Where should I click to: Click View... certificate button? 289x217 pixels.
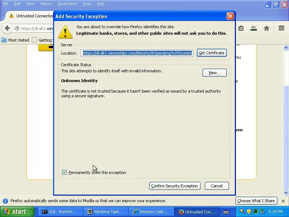(x=215, y=73)
